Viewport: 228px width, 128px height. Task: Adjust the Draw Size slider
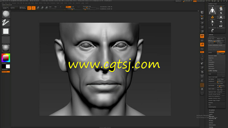tap(89, 9)
